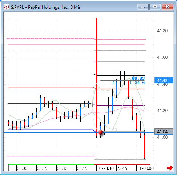Close the S.PYPL chart window
This screenshot has width=177, height=175.
point(168,7)
